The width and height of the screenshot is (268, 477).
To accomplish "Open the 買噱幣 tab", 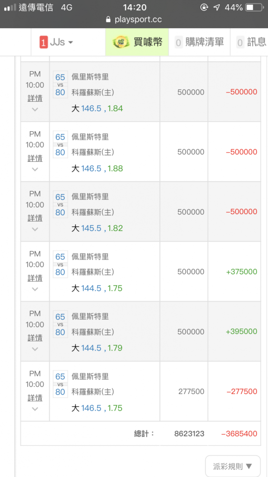I will click(x=137, y=42).
